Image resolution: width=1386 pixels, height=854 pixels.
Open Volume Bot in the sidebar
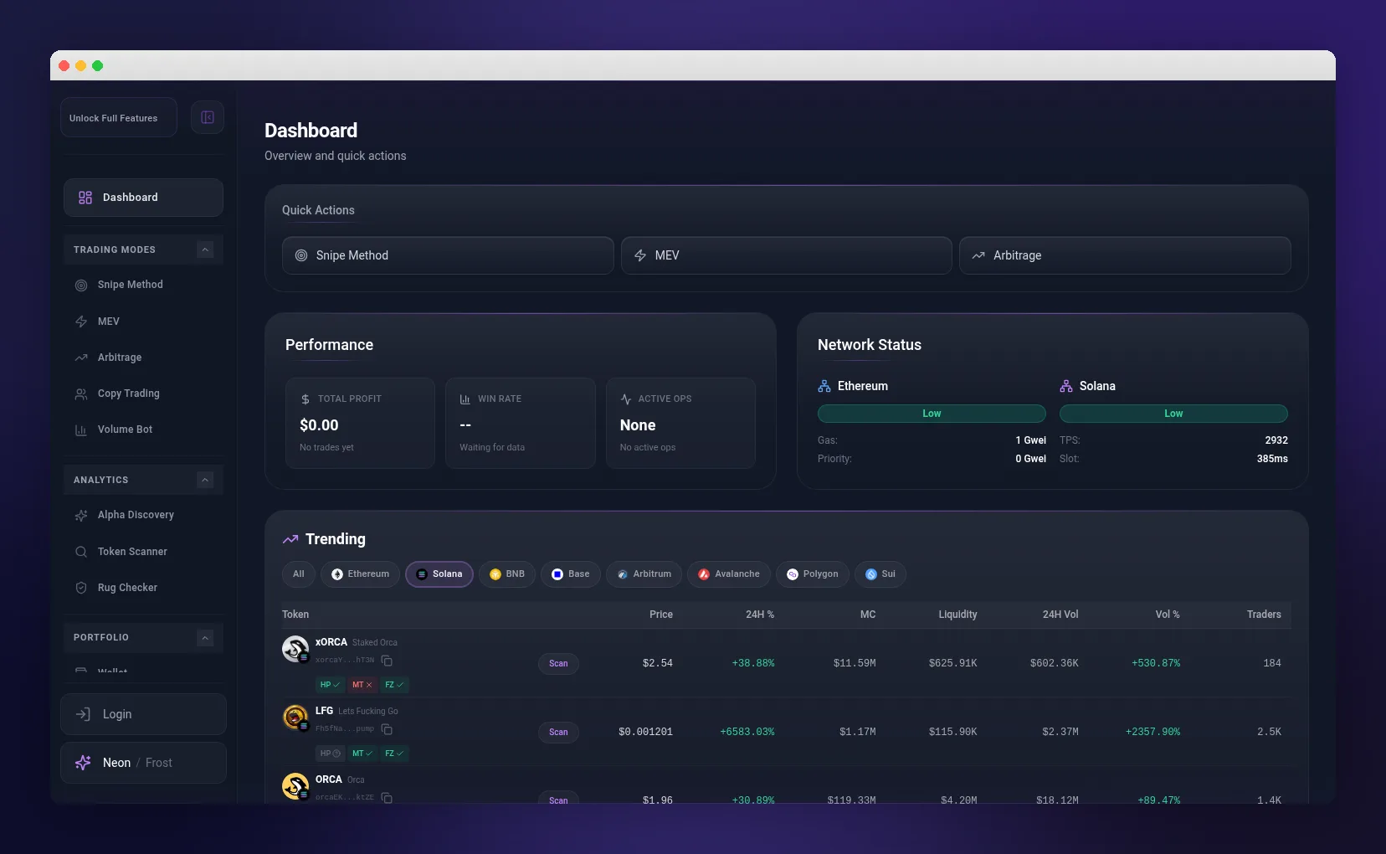coord(143,430)
